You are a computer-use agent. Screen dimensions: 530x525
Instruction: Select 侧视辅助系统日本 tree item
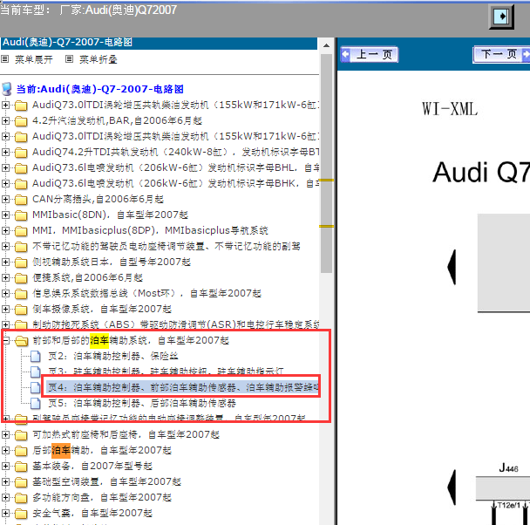pos(112,262)
